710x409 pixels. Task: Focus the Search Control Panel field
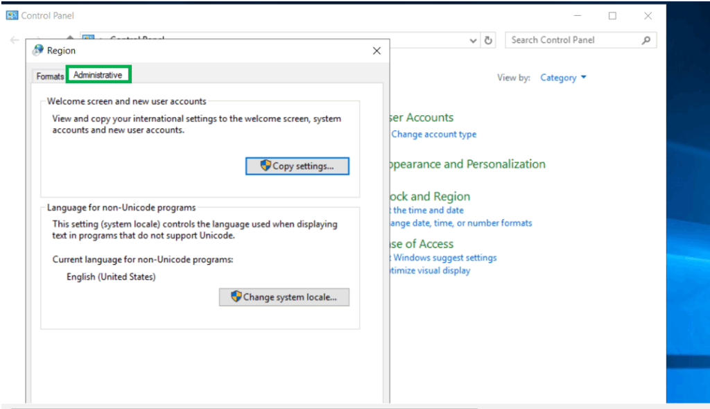(572, 40)
